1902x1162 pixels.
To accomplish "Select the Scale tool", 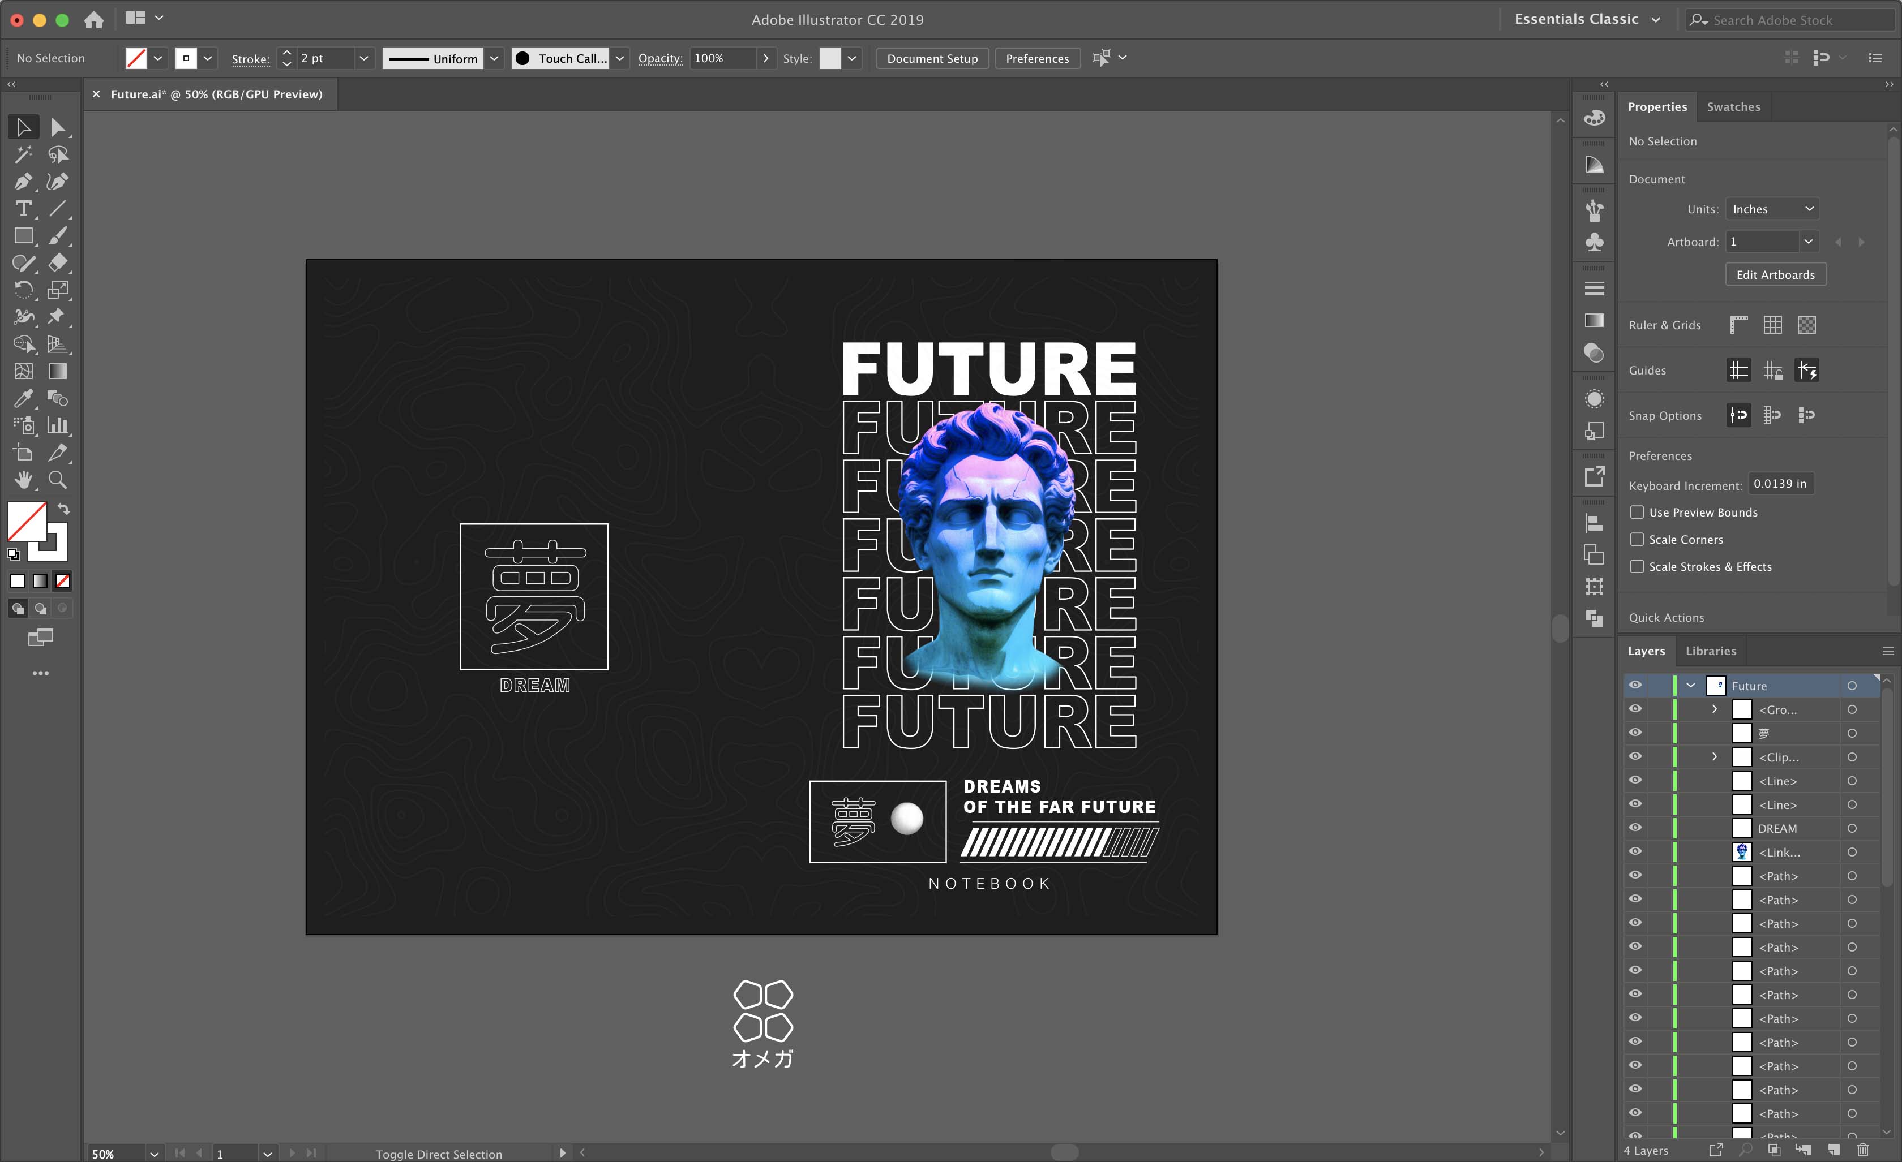I will [x=58, y=289].
